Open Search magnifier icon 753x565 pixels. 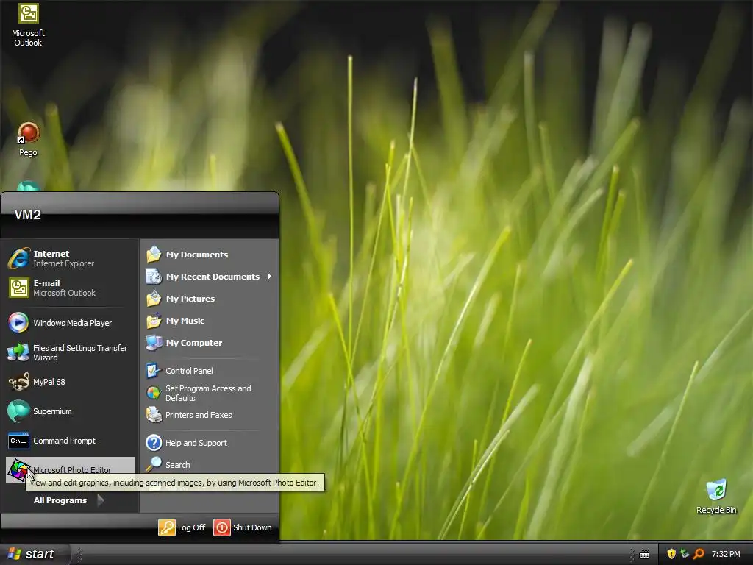(x=154, y=465)
